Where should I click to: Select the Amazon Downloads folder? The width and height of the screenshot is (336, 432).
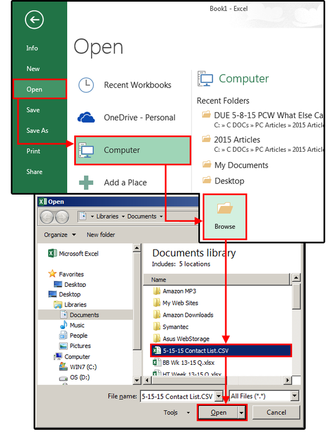point(183,314)
